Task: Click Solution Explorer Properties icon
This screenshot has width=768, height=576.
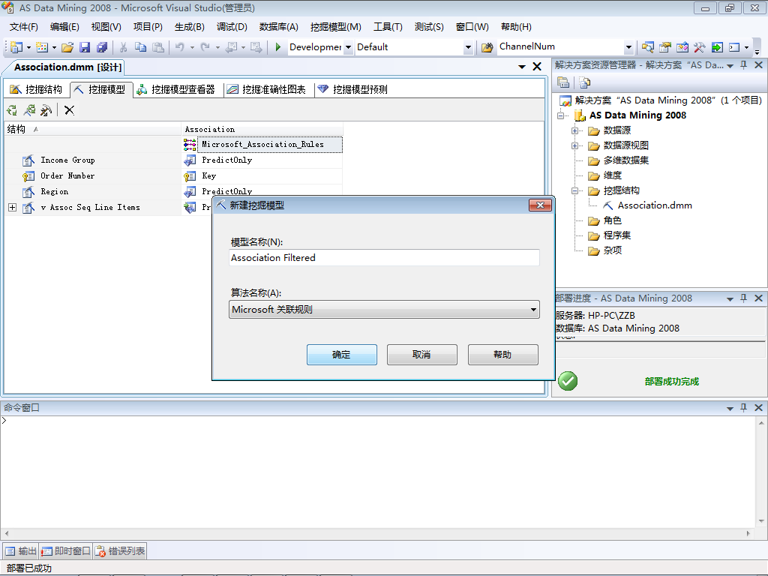Action: coord(563,82)
